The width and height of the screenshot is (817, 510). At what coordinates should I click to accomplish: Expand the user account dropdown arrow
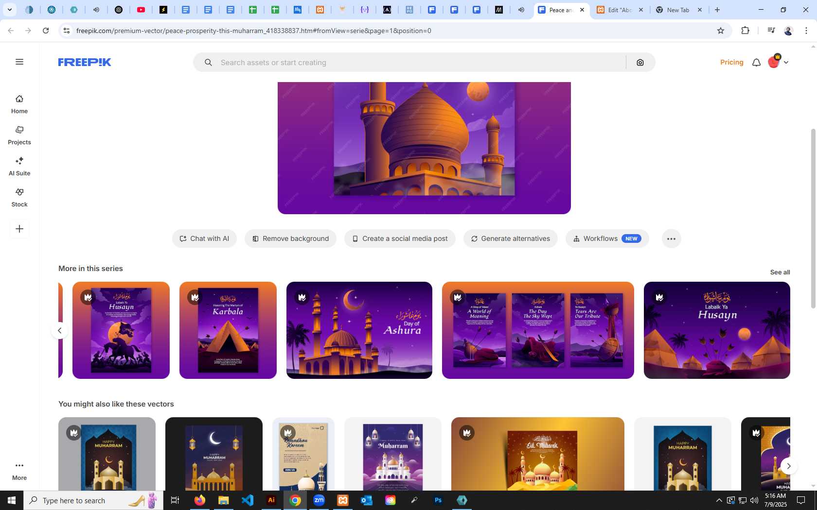(786, 62)
